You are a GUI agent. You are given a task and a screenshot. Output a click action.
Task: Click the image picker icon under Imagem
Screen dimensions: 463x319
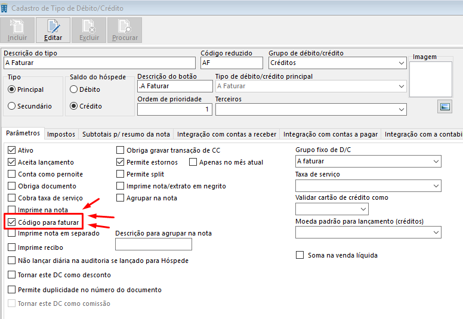pyautogui.click(x=445, y=107)
